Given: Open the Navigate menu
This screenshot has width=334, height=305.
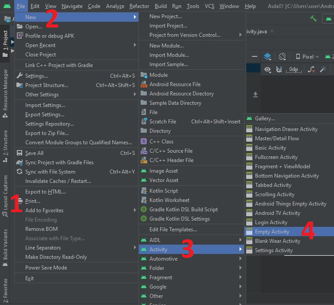Looking at the screenshot, I should (x=72, y=6).
